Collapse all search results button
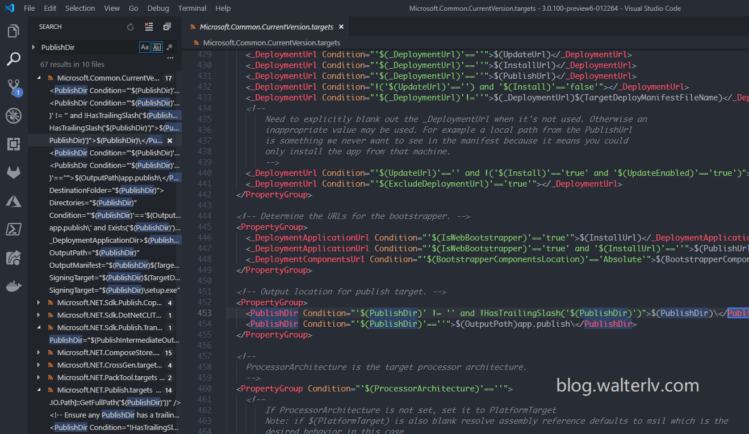Viewport: 749px width, 434px height. click(x=167, y=27)
